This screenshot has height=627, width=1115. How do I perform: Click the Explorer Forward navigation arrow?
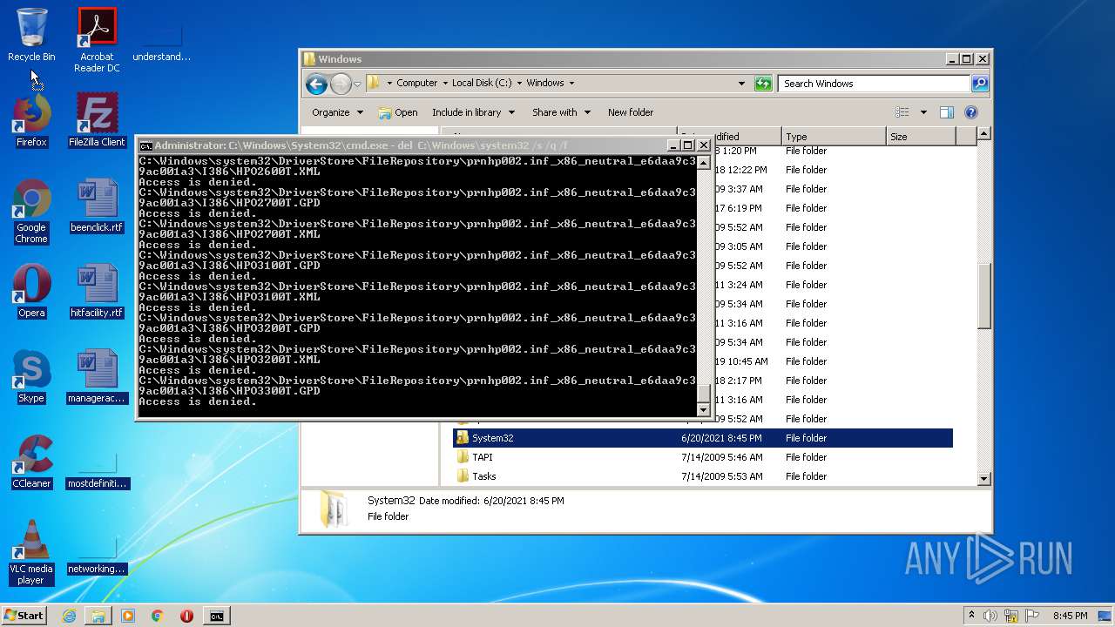tap(340, 84)
